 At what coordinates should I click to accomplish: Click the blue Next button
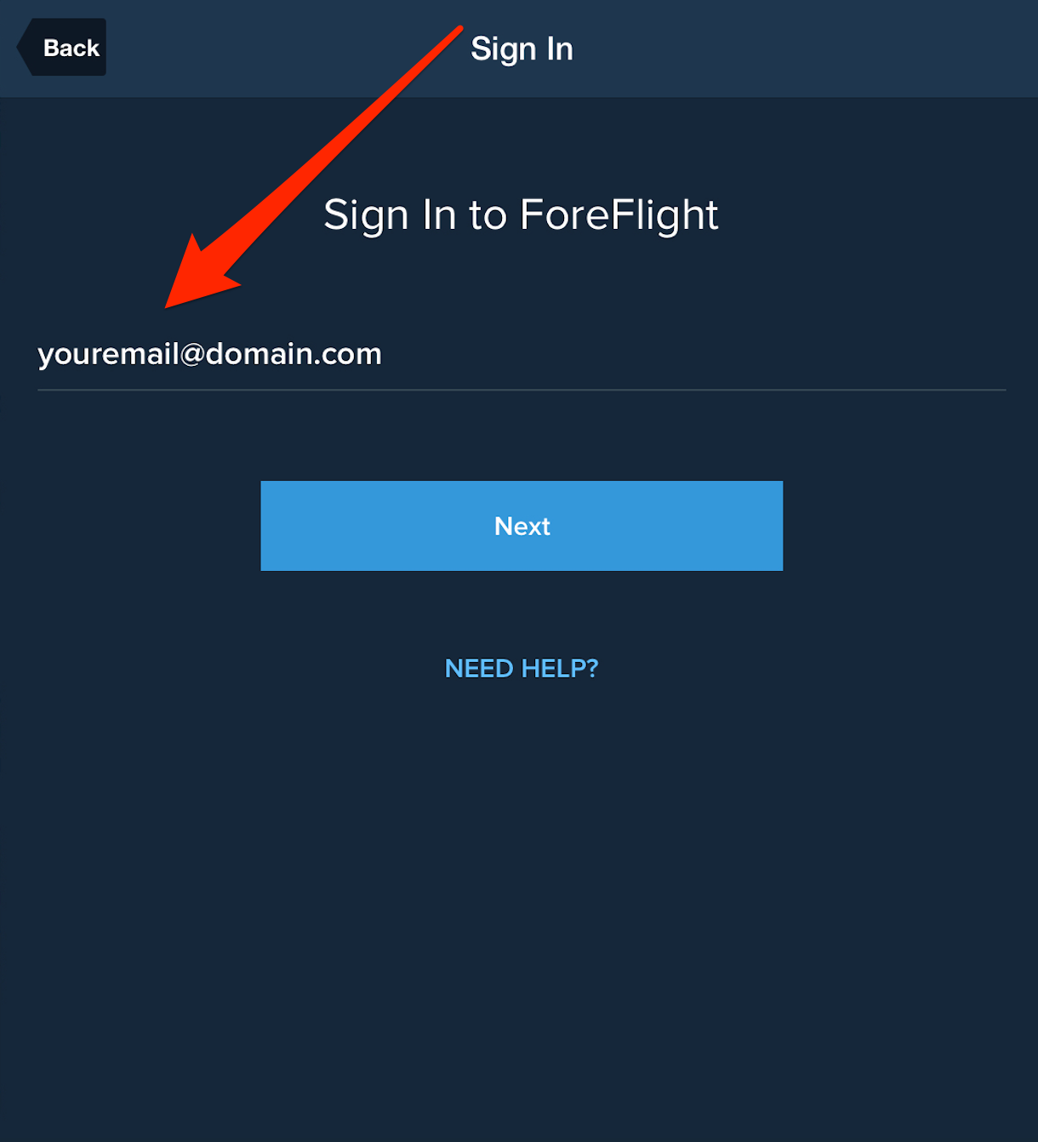point(522,526)
